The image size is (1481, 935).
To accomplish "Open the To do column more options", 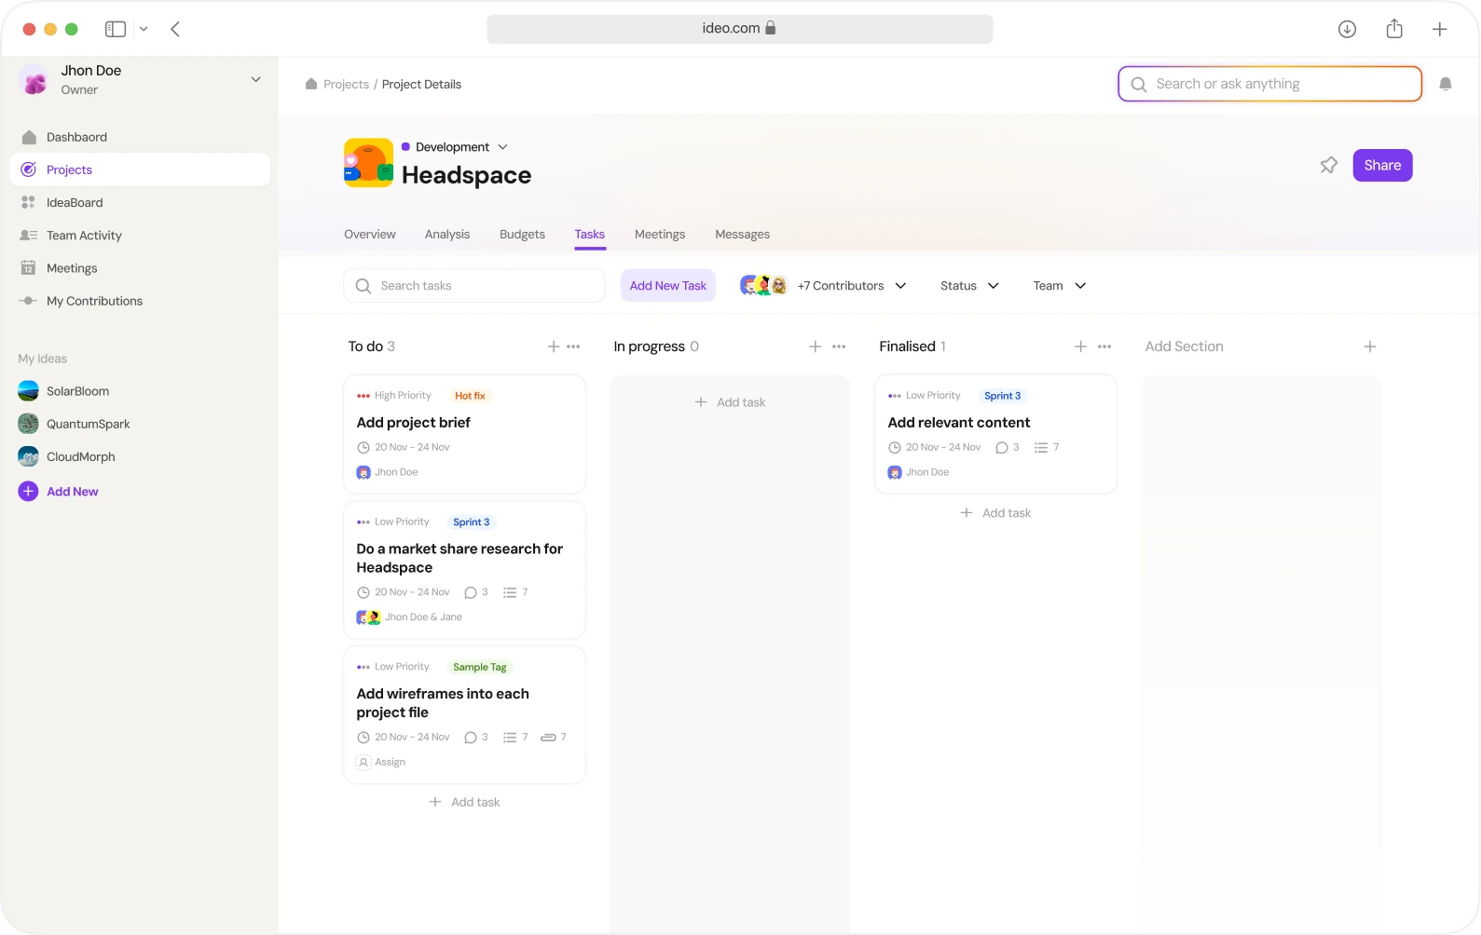I will point(573,346).
